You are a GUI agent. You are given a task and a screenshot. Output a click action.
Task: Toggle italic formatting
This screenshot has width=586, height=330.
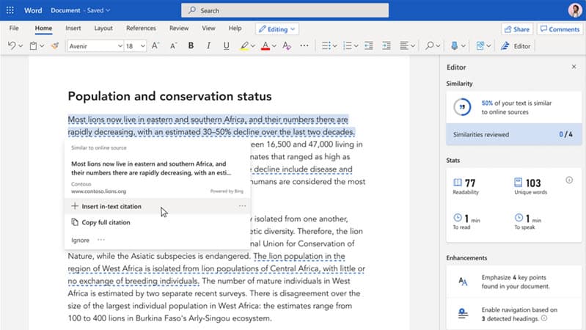[x=208, y=45]
